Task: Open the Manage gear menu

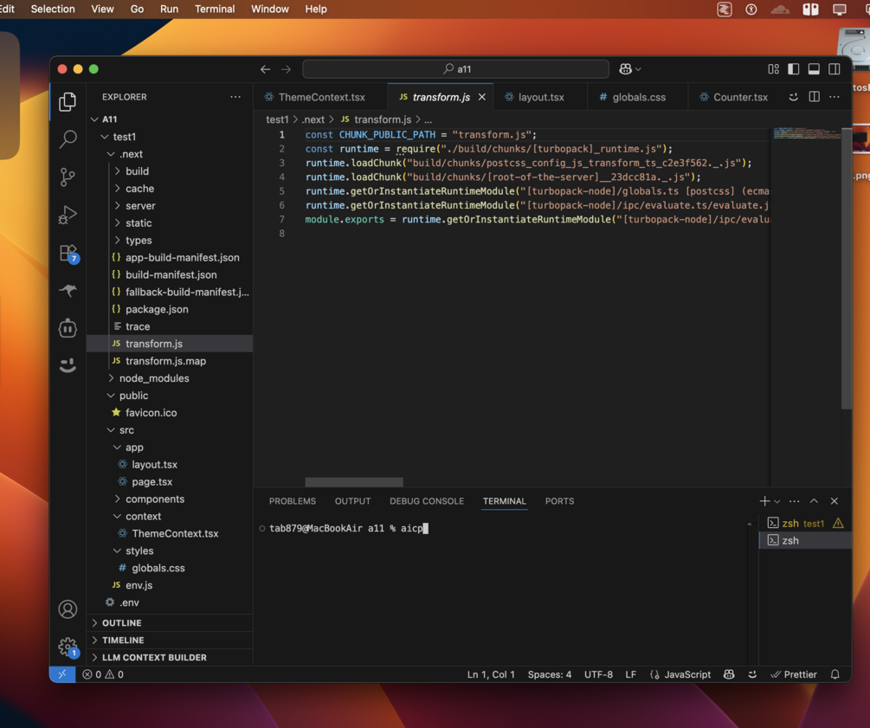Action: pos(68,647)
